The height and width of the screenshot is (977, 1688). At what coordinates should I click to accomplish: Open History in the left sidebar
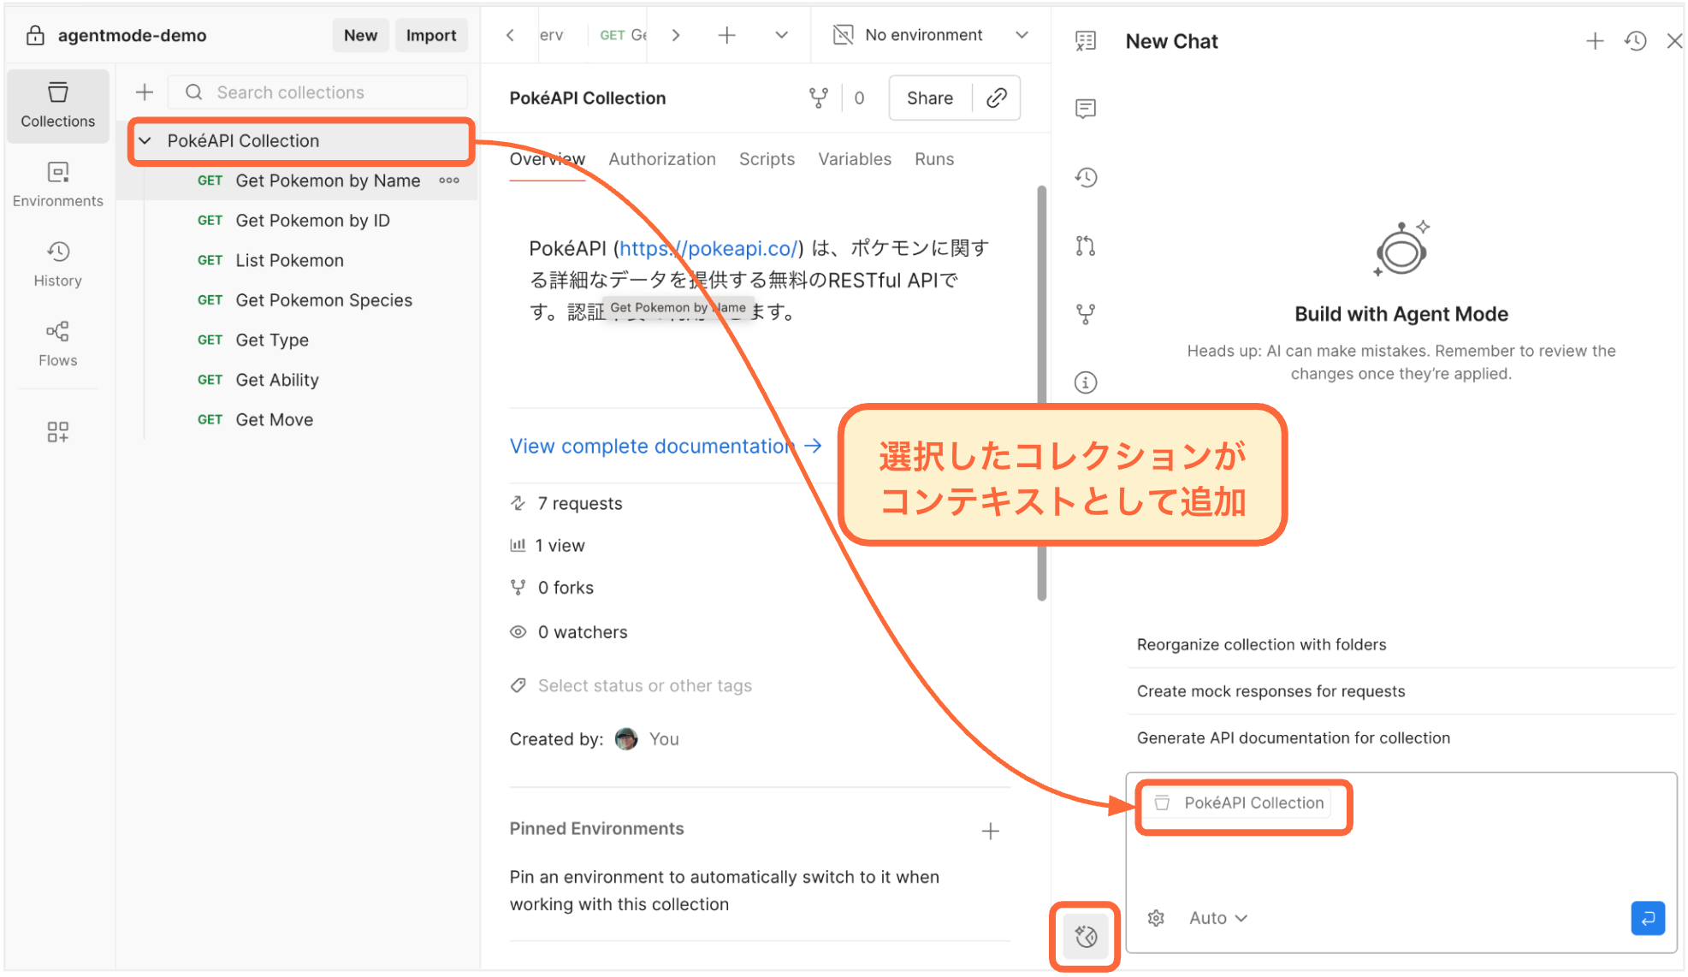[57, 263]
